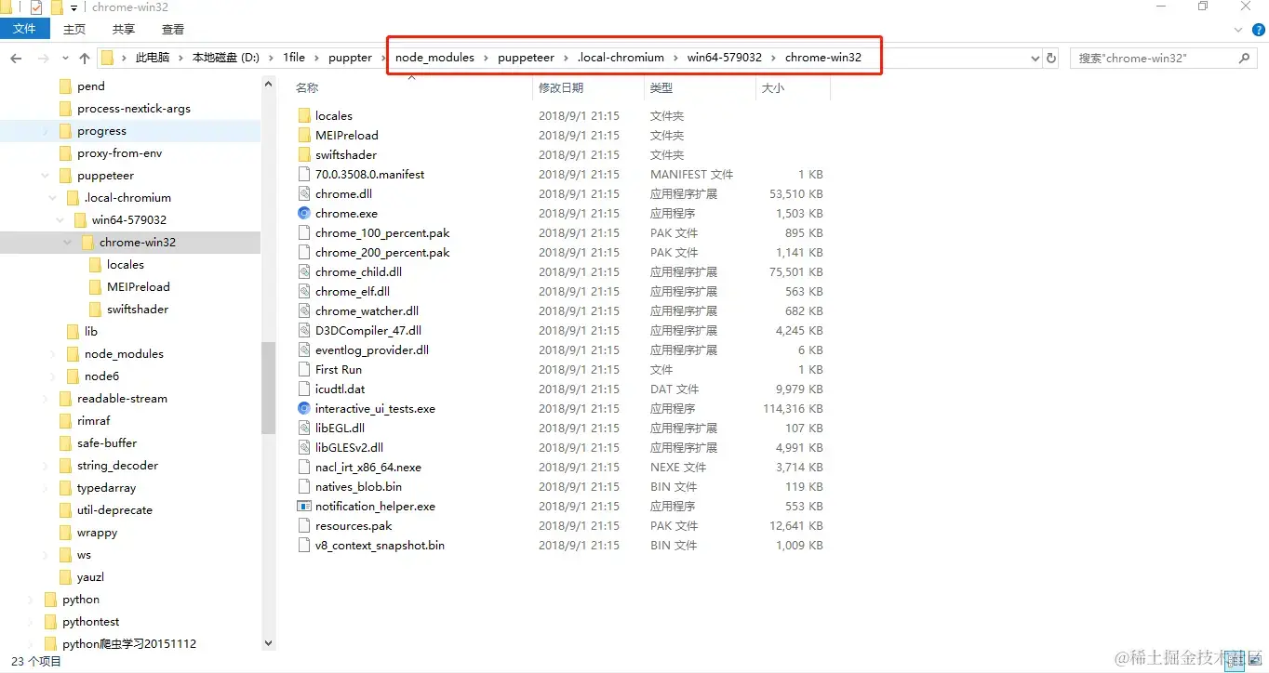Screen dimensions: 1269x673
Task: Select the First Run file icon
Action: click(304, 370)
